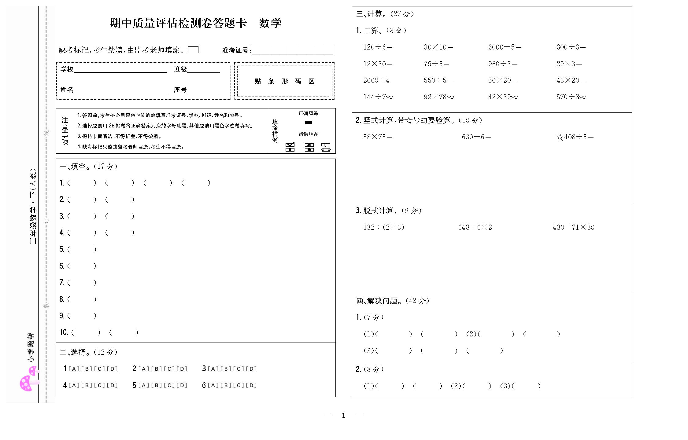
Task: Click the expression 132÷(2×3)
Action: [x=384, y=227]
